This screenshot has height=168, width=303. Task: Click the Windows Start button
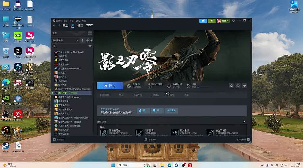coord(113,165)
